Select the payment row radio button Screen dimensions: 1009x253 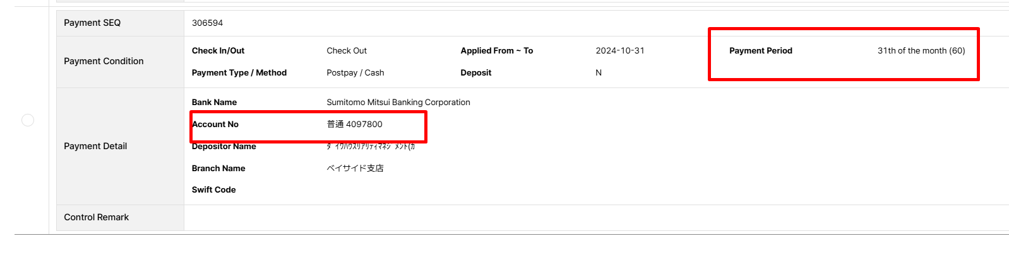[x=28, y=120]
